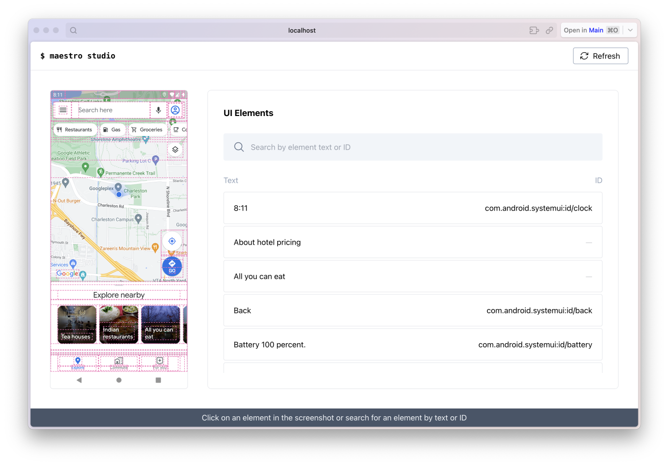Image resolution: width=669 pixels, height=466 pixels.
Task: Click the Explore nearby heading
Action: [119, 295]
